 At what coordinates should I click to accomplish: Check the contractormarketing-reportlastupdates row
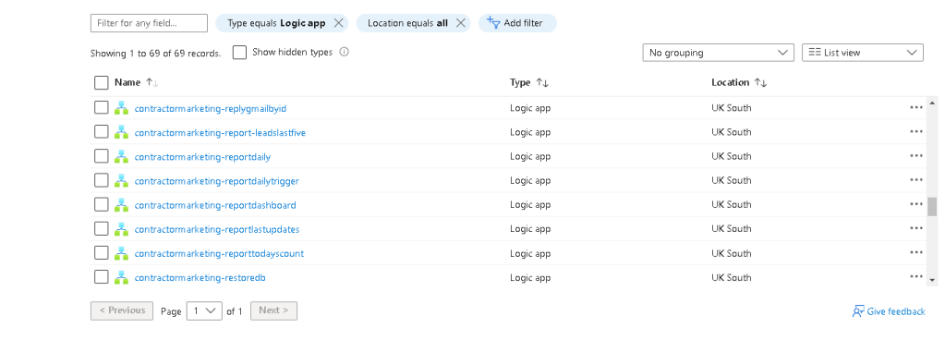click(102, 228)
